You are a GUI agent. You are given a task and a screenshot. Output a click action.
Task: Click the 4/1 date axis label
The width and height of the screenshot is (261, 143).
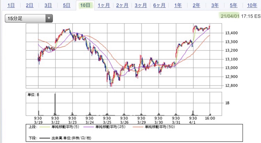click(192, 123)
